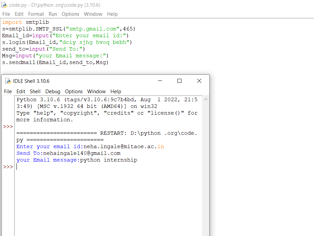Open the Run menu in the code.py editor
The image size is (314, 236).
tap(53, 14)
